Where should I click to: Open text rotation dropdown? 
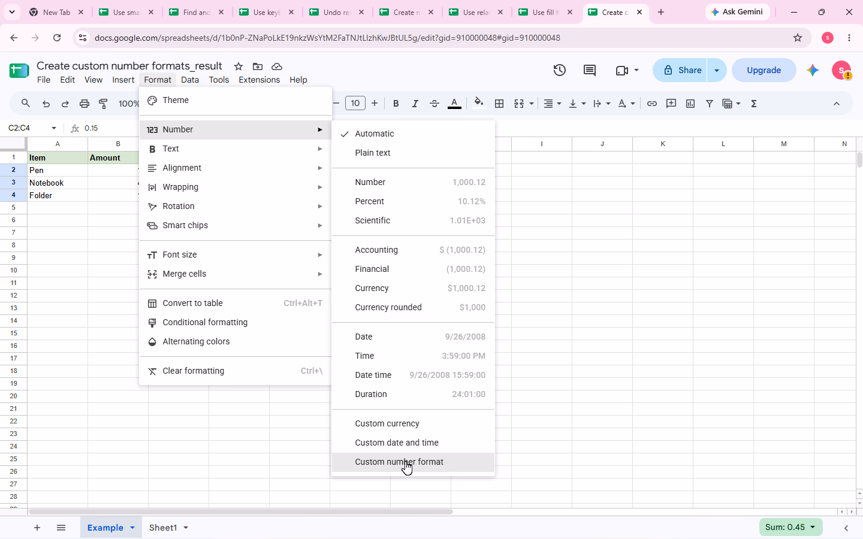tap(626, 104)
